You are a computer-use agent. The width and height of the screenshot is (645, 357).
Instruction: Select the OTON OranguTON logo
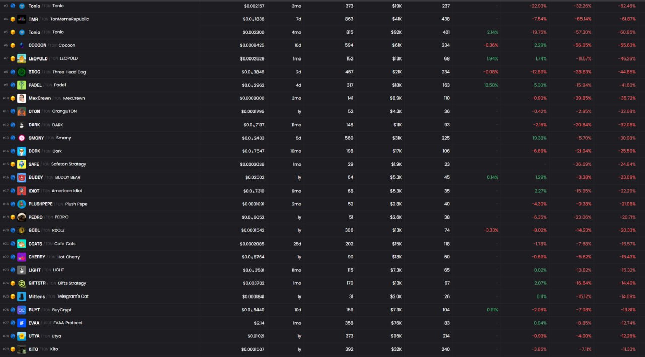22,111
